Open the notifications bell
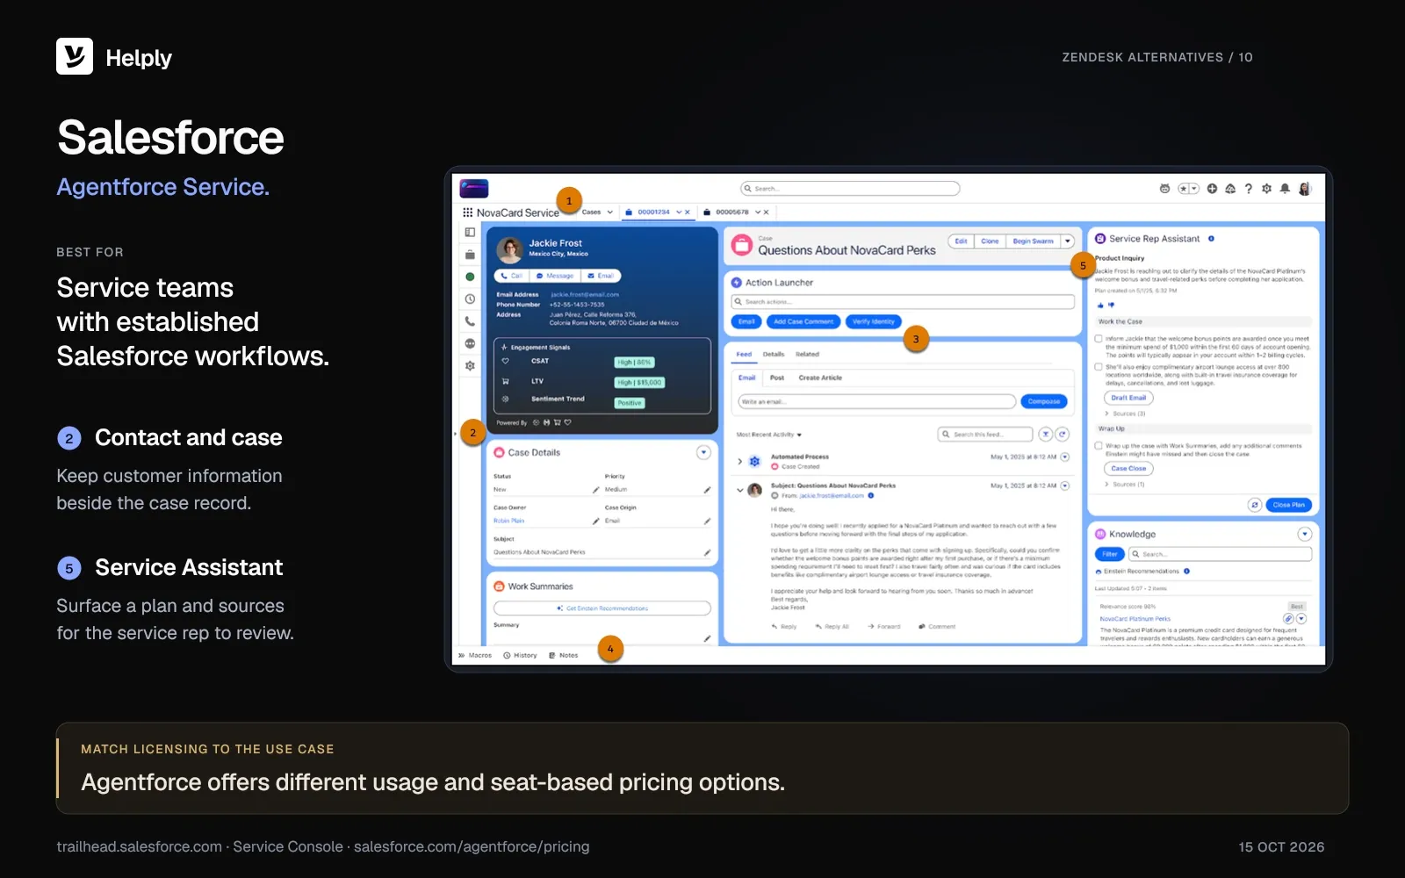This screenshot has height=878, width=1405. [x=1285, y=189]
